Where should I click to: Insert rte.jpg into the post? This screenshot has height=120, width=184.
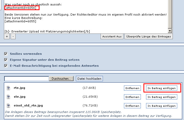tap(162, 88)
